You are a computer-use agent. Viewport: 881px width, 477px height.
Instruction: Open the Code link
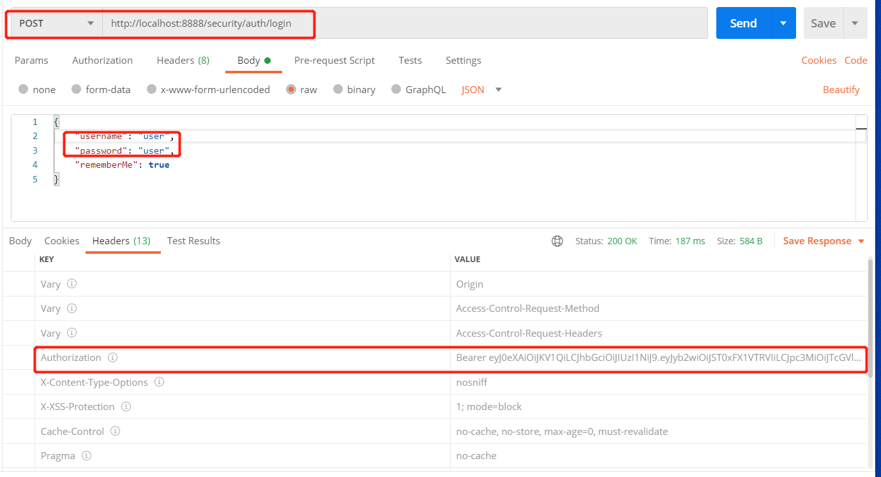coord(855,61)
